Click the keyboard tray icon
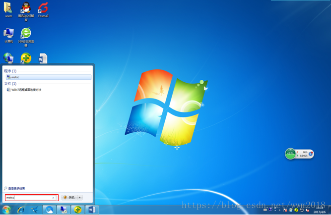The height and width of the screenshot is (215, 331). [x=265, y=210]
